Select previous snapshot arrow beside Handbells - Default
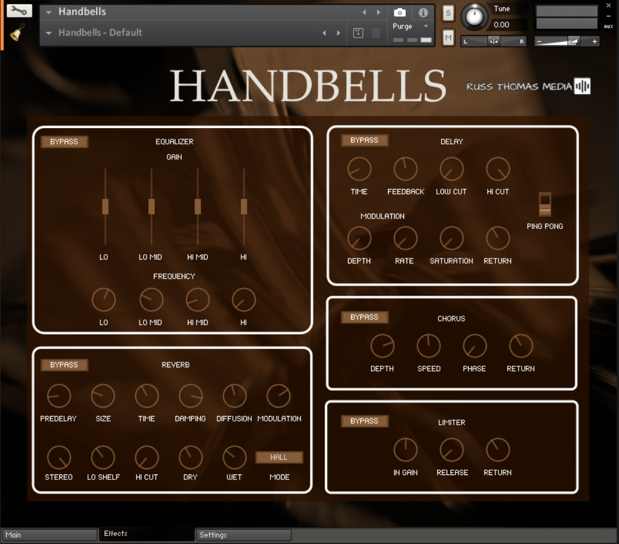This screenshot has width=619, height=544. click(x=324, y=33)
